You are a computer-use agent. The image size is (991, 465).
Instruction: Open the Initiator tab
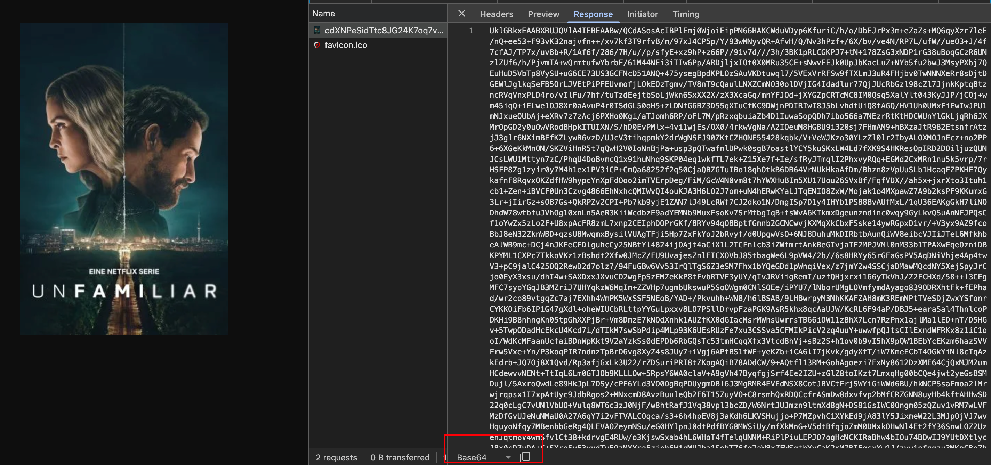click(x=643, y=14)
